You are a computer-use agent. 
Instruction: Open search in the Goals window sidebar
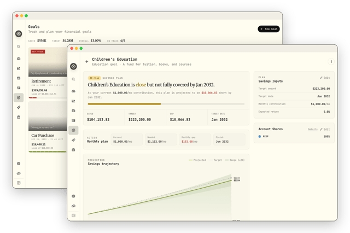pyautogui.click(x=19, y=46)
